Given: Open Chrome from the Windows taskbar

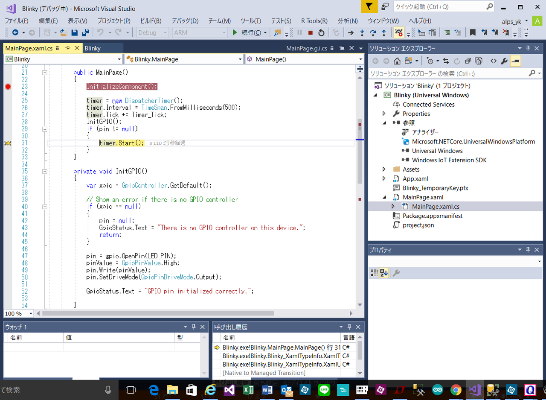Looking at the screenshot, I should point(456,390).
